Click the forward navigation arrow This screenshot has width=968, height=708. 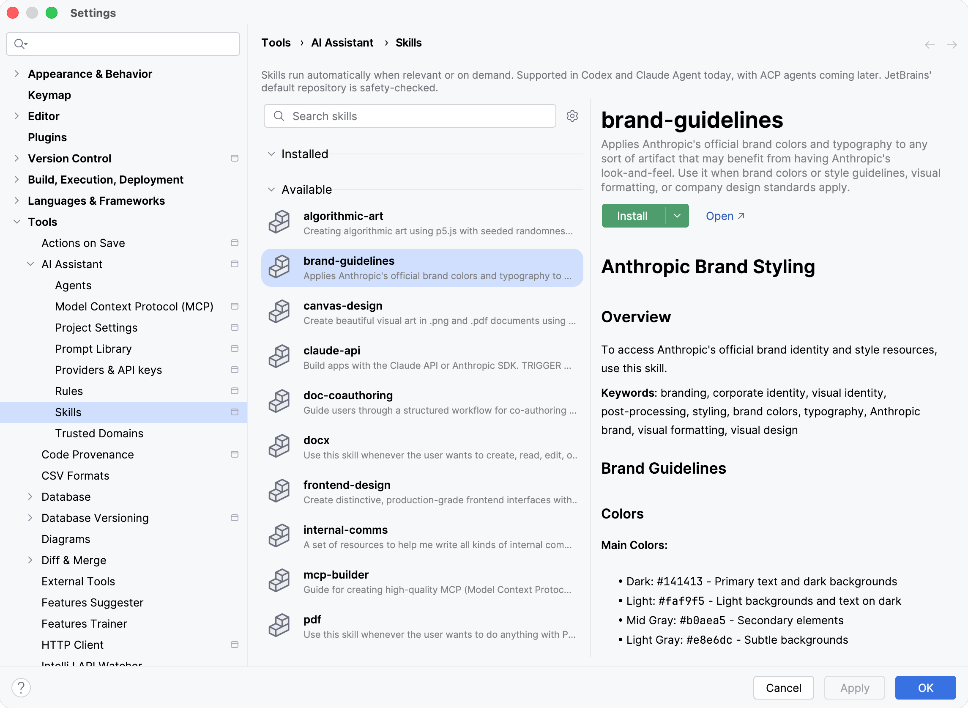[x=951, y=44]
